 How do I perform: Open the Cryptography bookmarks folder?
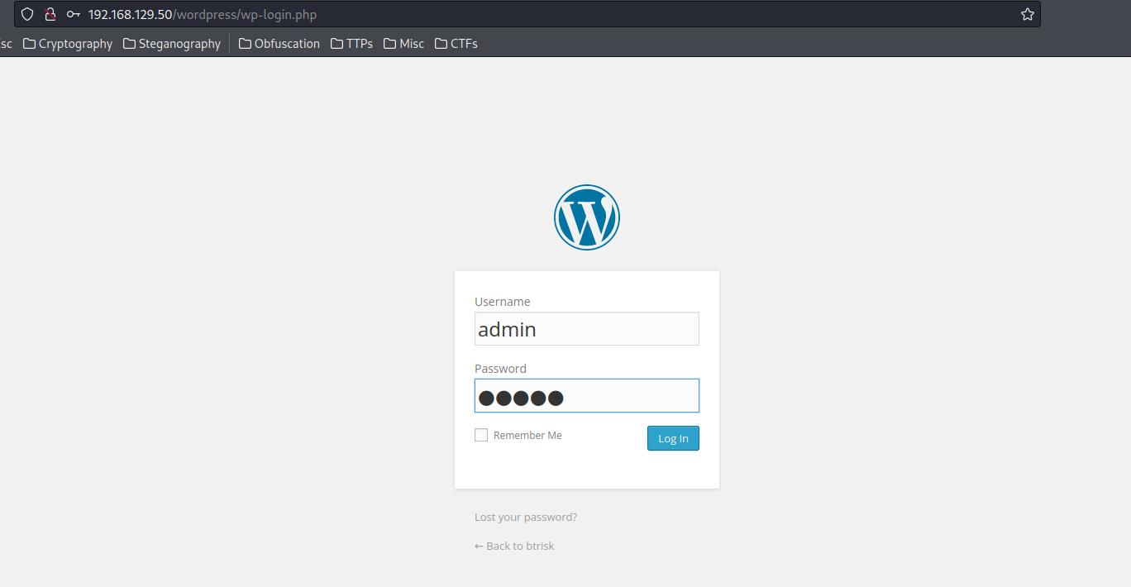68,44
